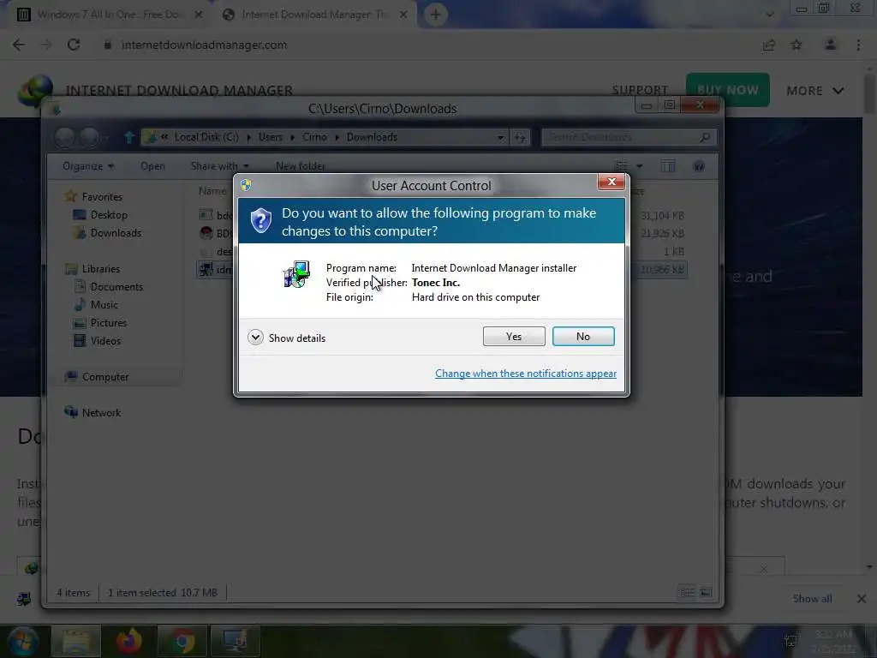
Task: Switch to 'Windows 7 All In One' tab
Action: click(x=109, y=15)
